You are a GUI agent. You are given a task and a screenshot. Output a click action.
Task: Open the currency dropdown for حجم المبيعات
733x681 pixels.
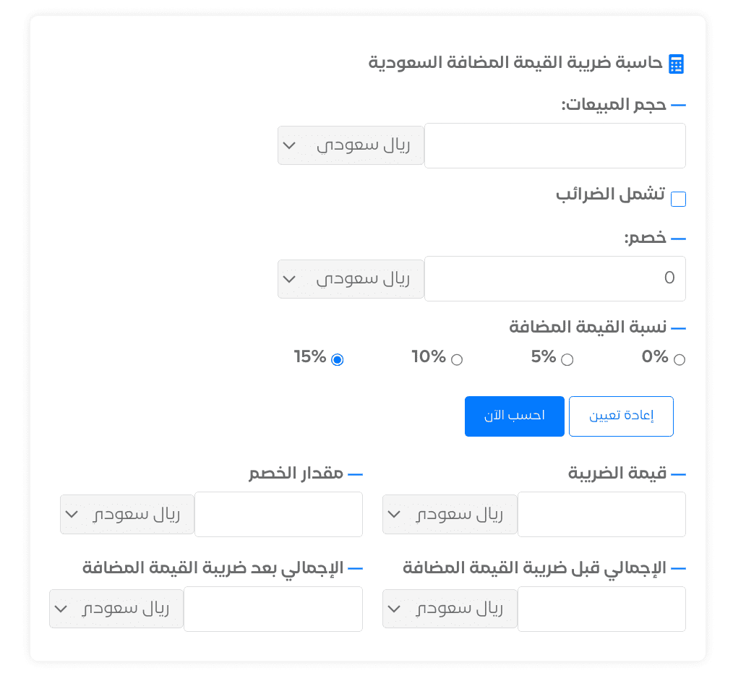click(x=351, y=145)
